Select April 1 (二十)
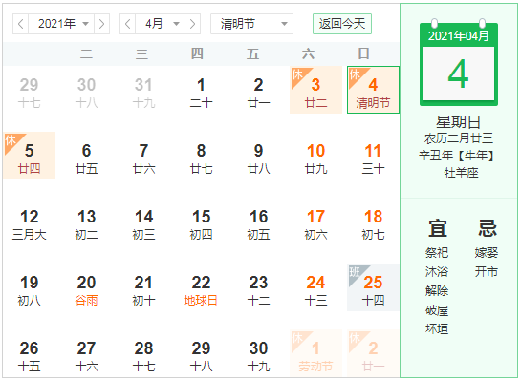 coord(201,90)
